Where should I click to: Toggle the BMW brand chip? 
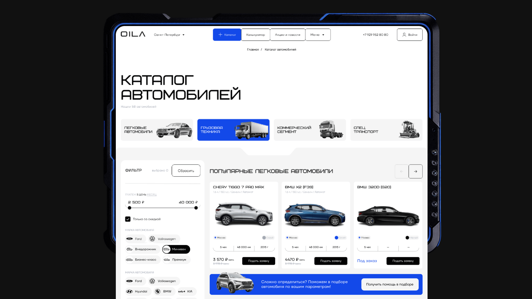point(164,292)
